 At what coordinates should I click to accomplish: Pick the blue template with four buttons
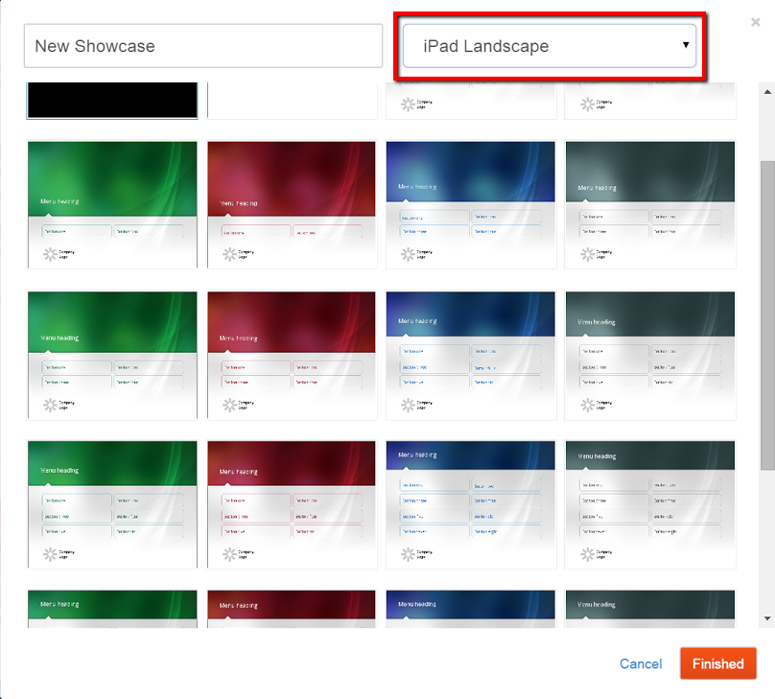(470, 205)
